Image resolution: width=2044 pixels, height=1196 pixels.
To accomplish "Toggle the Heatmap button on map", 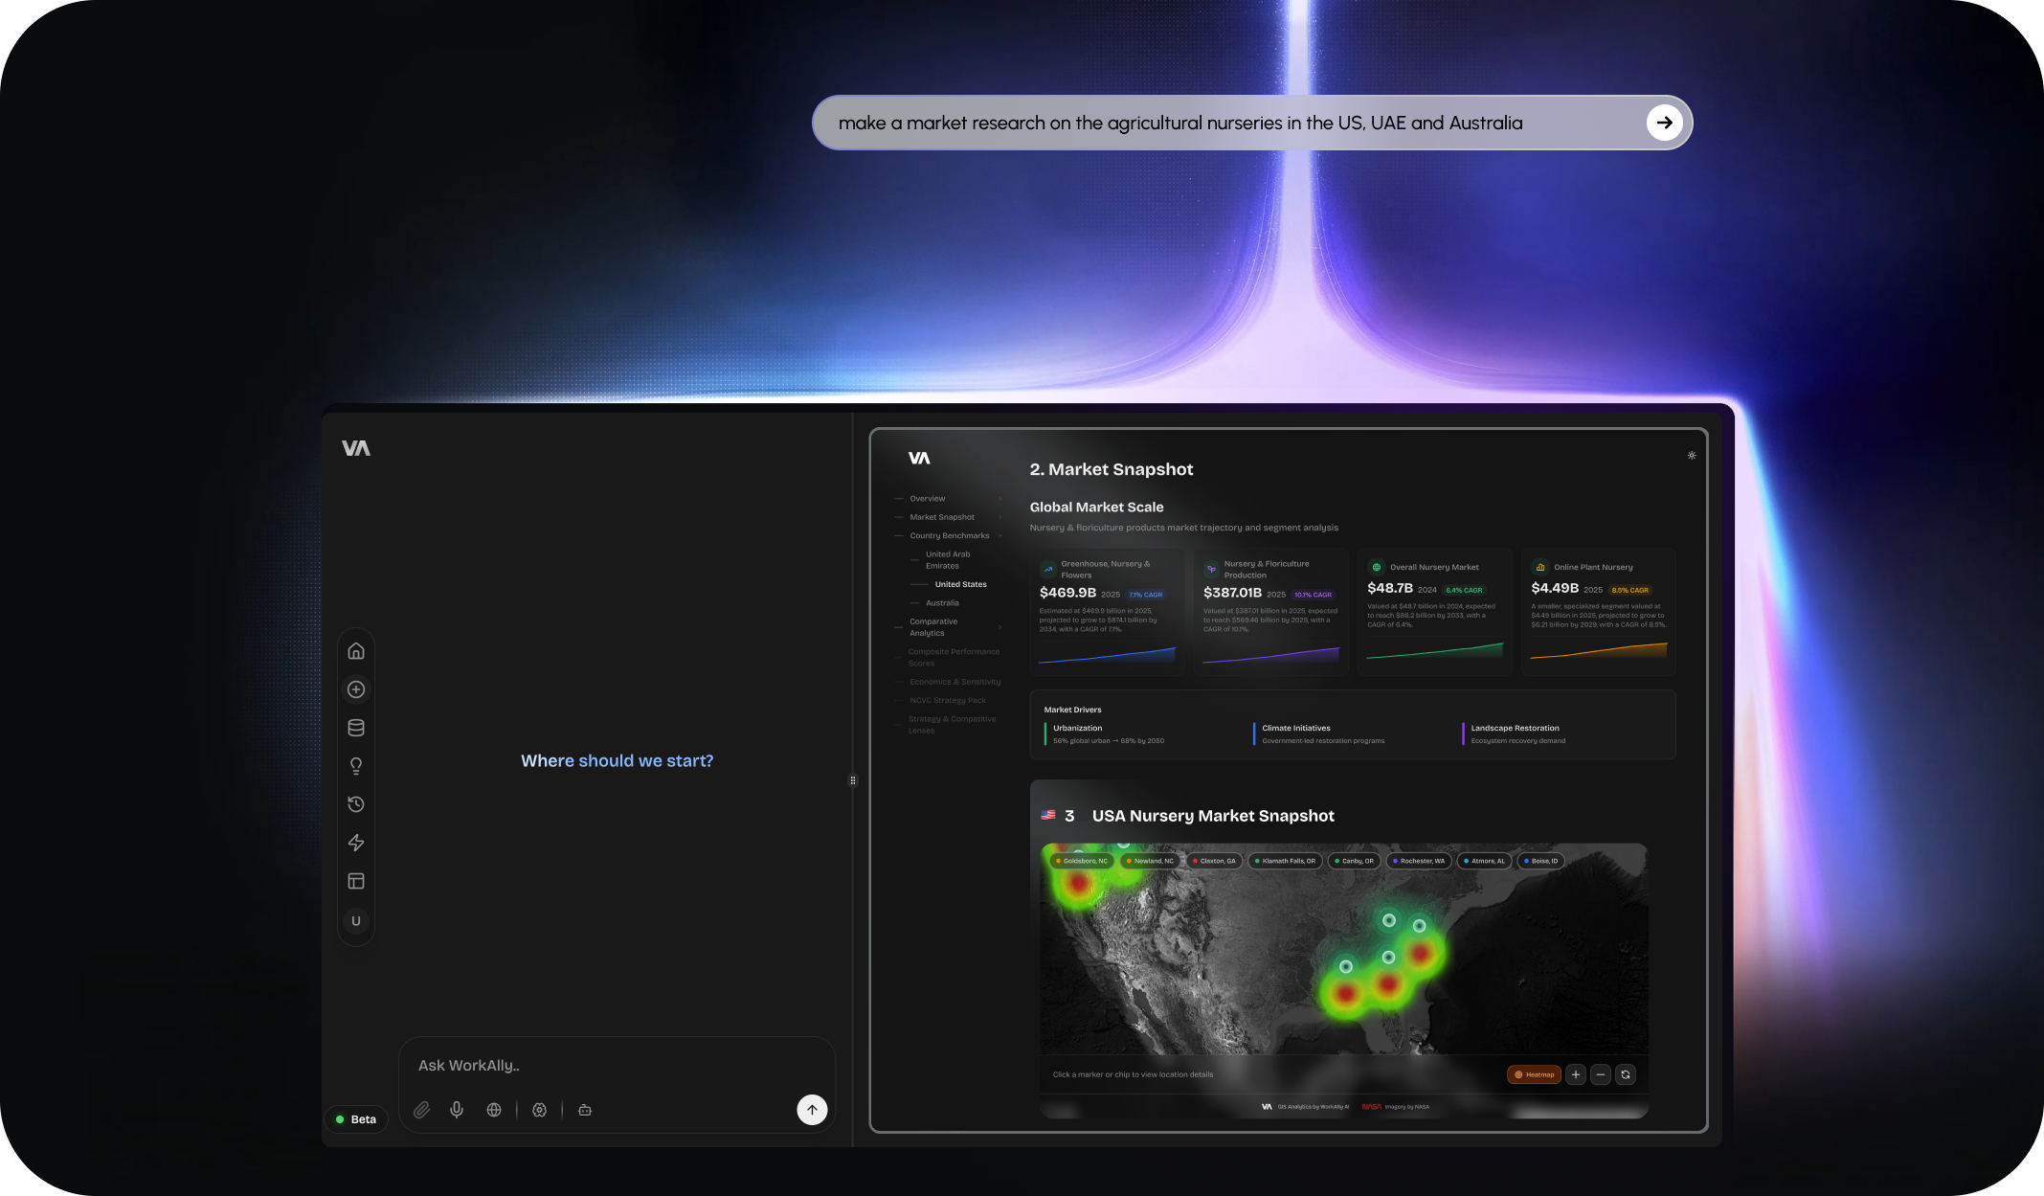I will 1534,1074.
